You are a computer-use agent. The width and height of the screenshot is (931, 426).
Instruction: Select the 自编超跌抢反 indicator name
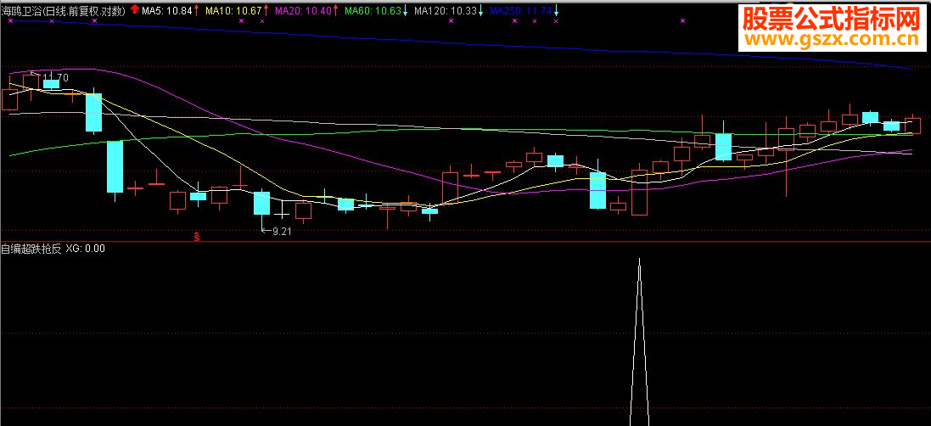tap(31, 249)
